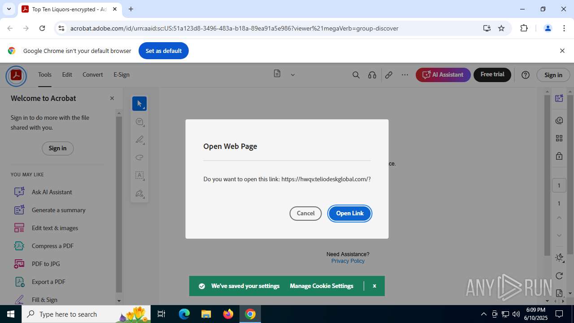Select the arrow selection tool
Screen dimensions: 574x323
pos(139,104)
